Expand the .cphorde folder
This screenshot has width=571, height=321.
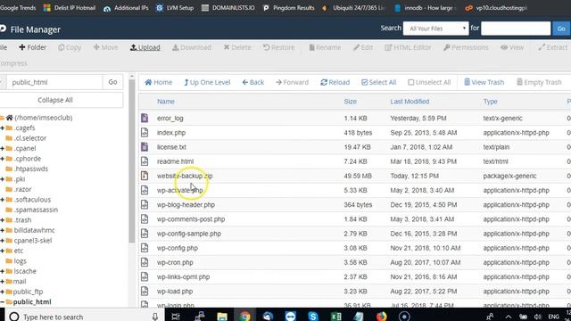(x=2, y=159)
